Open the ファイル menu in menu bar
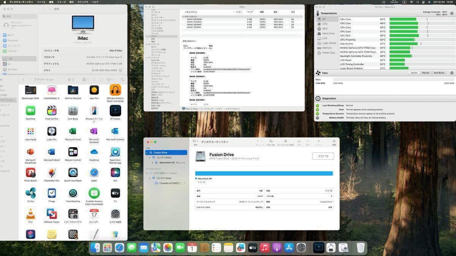This screenshot has height=256, width=456. (41, 2)
